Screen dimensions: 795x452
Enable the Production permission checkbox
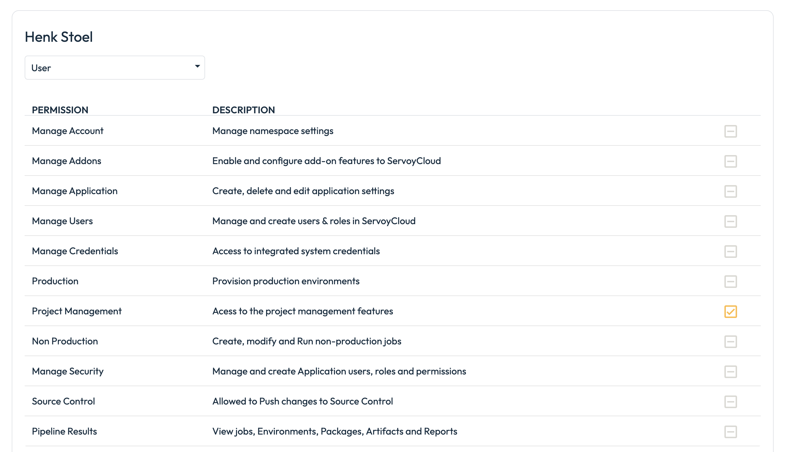pos(730,281)
